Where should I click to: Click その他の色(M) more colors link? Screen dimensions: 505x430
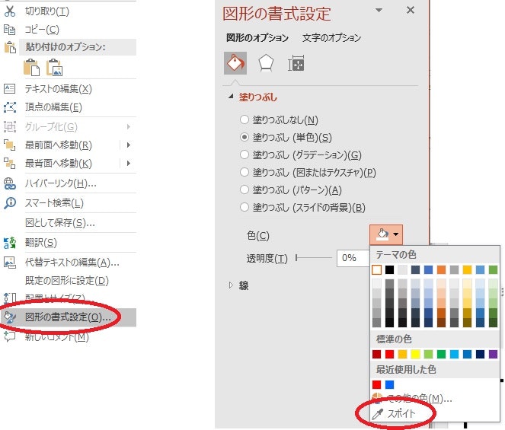click(x=420, y=399)
